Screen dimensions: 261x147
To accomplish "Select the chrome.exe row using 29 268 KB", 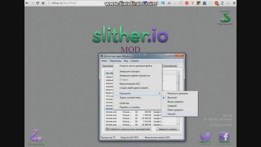I will [141, 125].
